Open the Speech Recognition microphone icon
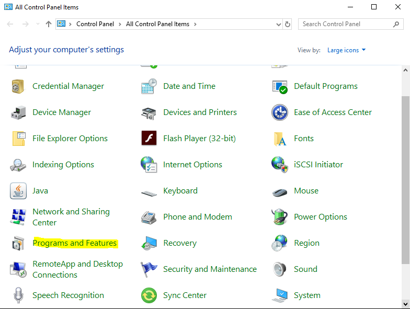The width and height of the screenshot is (410, 309). pos(18,295)
